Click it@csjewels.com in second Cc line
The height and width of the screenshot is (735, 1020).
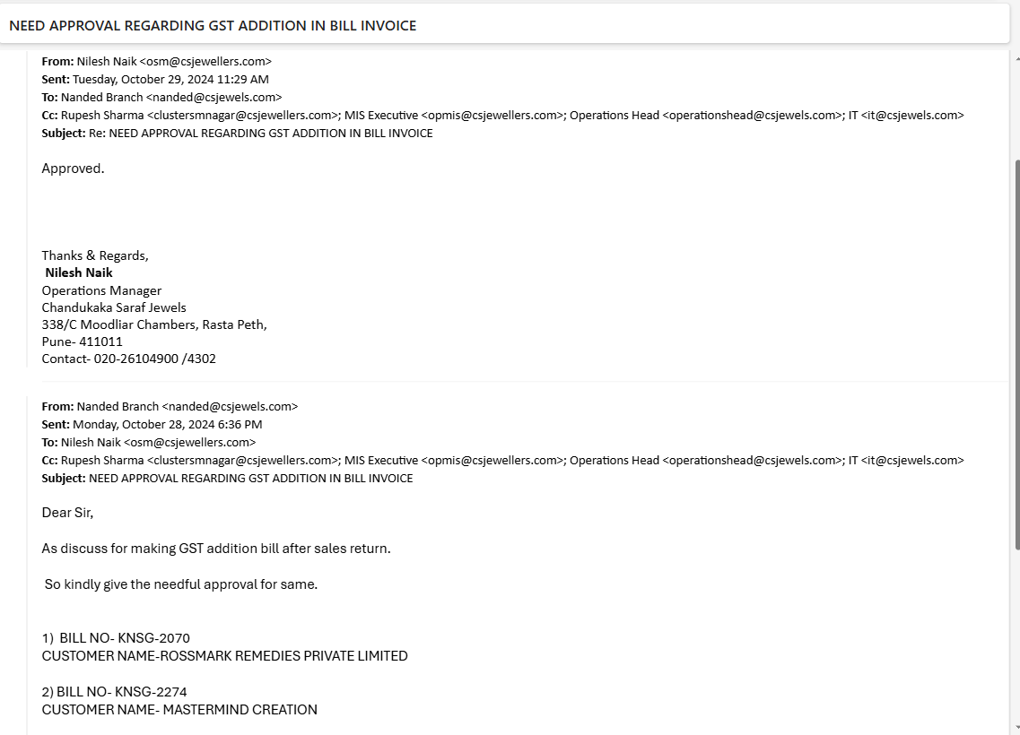tap(912, 460)
